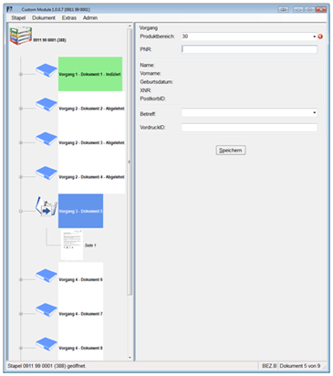Image resolution: width=333 pixels, height=376 pixels.
Task: Click blue book icon beside Vorgang 4 Dokument 6
Action: 47,276
